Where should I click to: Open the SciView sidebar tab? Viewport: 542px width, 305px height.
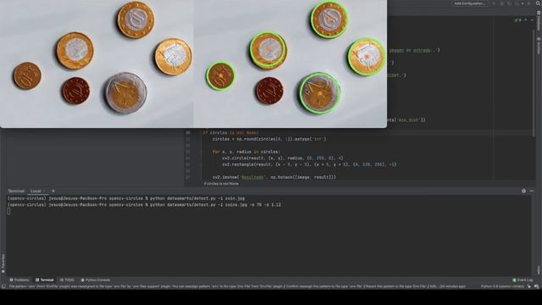[x=539, y=46]
